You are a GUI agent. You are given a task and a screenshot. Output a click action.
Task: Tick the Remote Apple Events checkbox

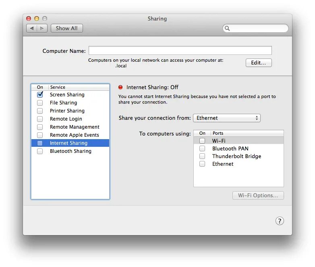pos(40,135)
